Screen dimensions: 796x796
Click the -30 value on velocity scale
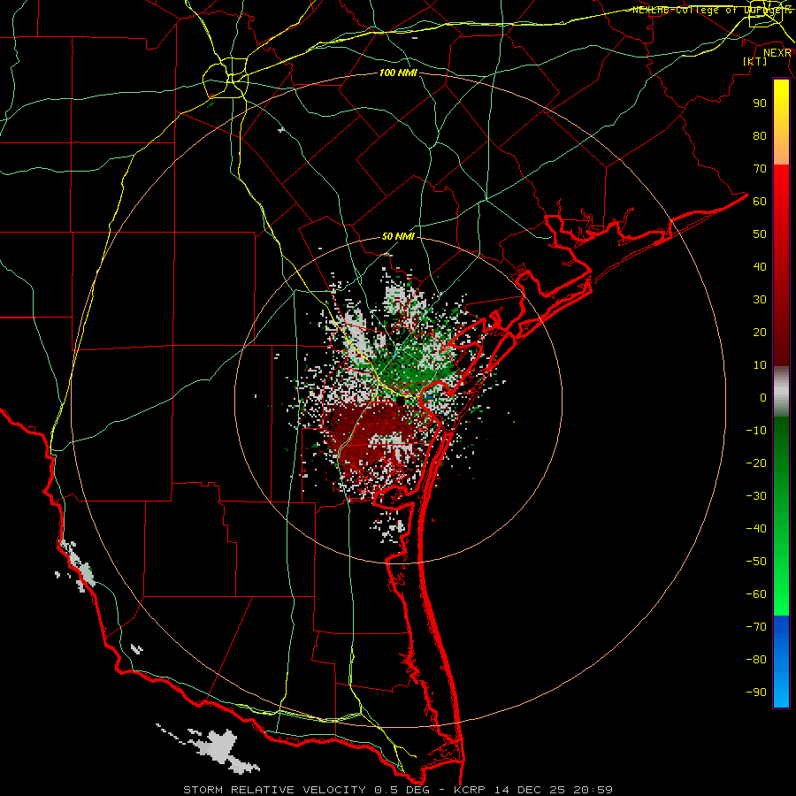tap(756, 496)
